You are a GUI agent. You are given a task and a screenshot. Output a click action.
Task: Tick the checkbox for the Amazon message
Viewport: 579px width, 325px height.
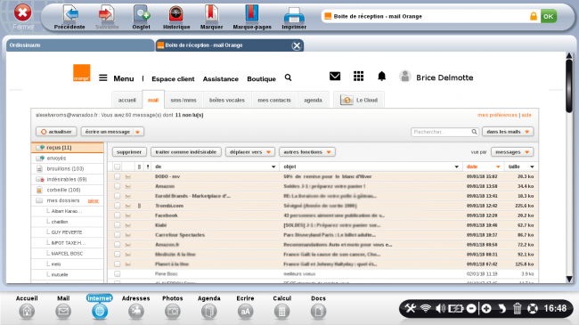(x=117, y=186)
